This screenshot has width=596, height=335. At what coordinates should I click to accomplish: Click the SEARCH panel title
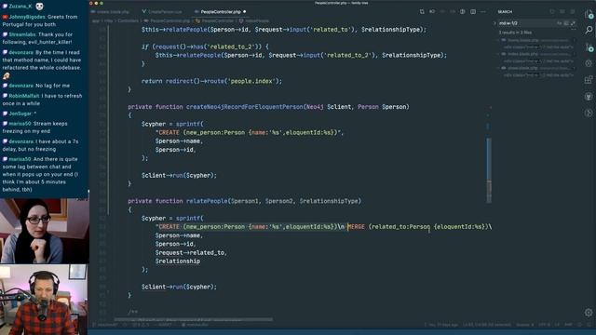(x=505, y=12)
